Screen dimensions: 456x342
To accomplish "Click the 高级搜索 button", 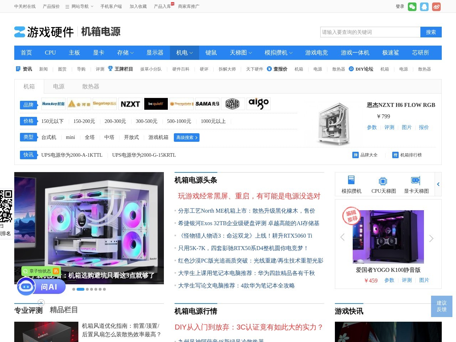I will 186,137.
